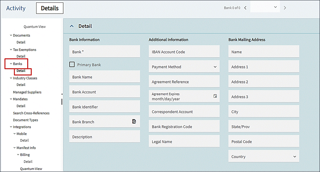Click the State/Prov field
320x172 pixels.
click(264, 126)
